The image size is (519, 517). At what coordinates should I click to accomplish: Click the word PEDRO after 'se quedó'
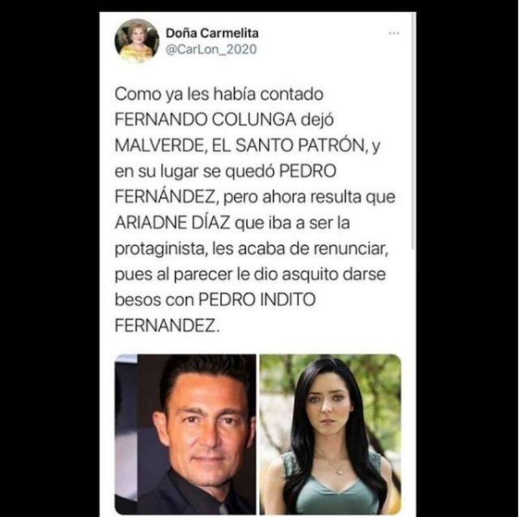(x=308, y=171)
